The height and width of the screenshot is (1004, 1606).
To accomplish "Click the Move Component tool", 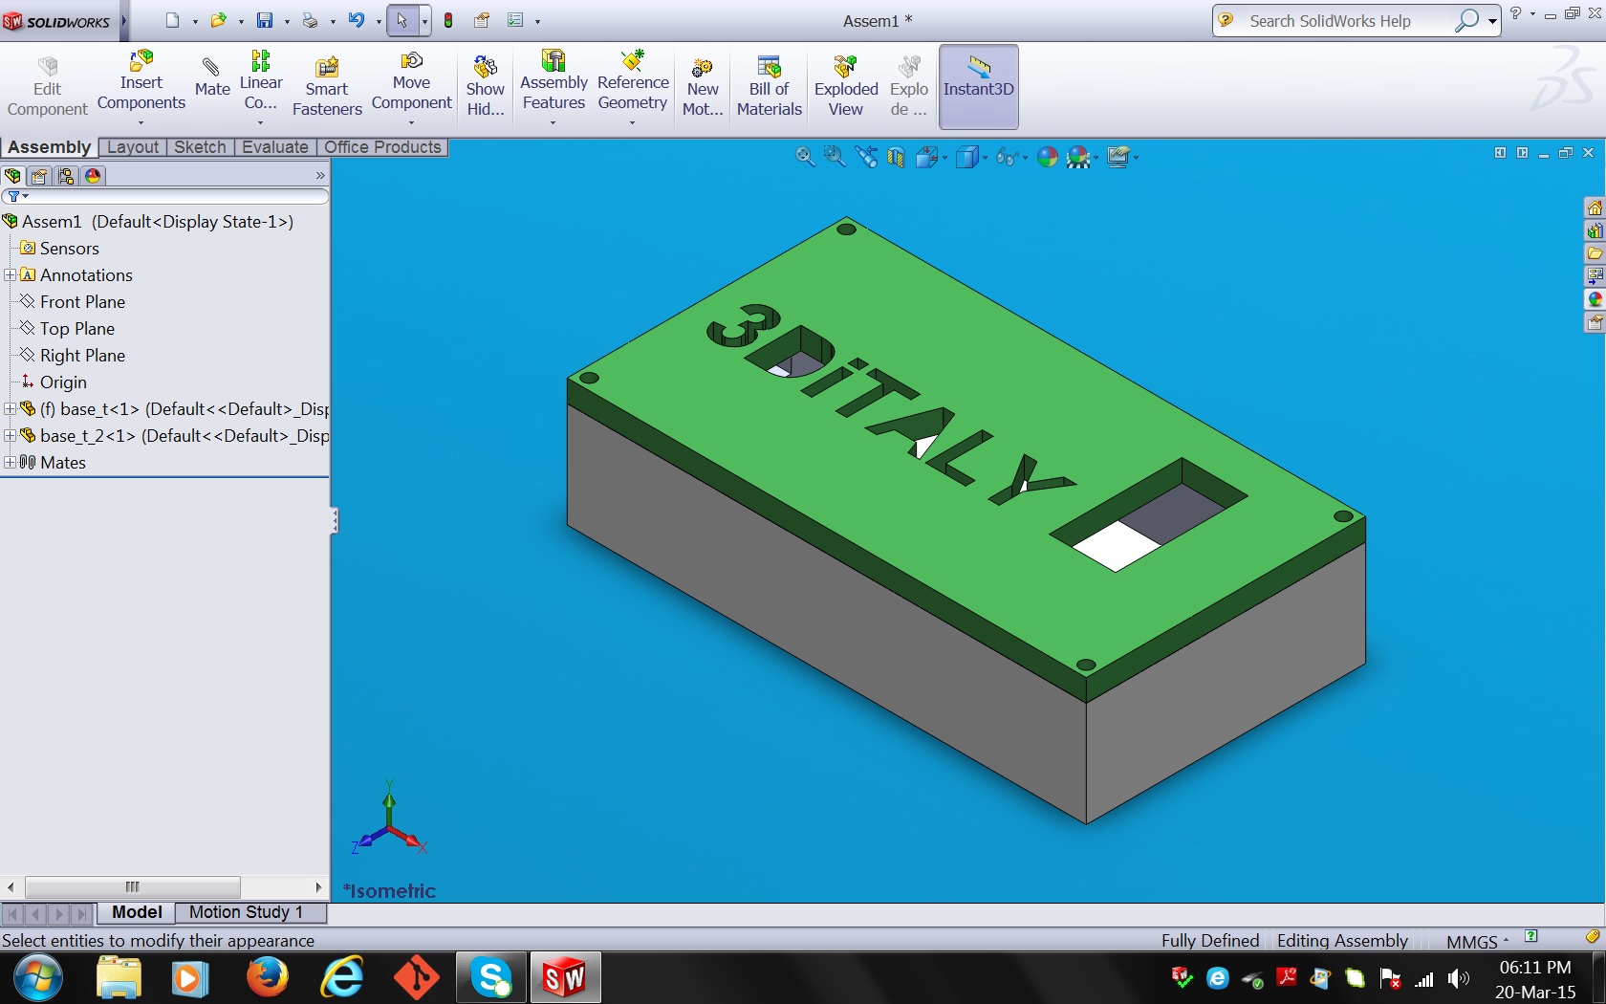I will (x=411, y=87).
